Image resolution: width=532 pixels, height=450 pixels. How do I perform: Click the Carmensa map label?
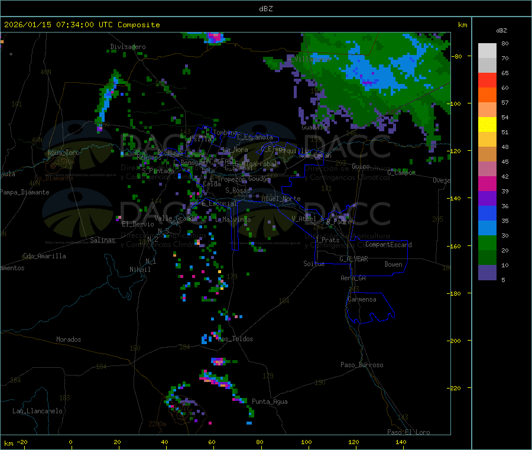pos(362,299)
